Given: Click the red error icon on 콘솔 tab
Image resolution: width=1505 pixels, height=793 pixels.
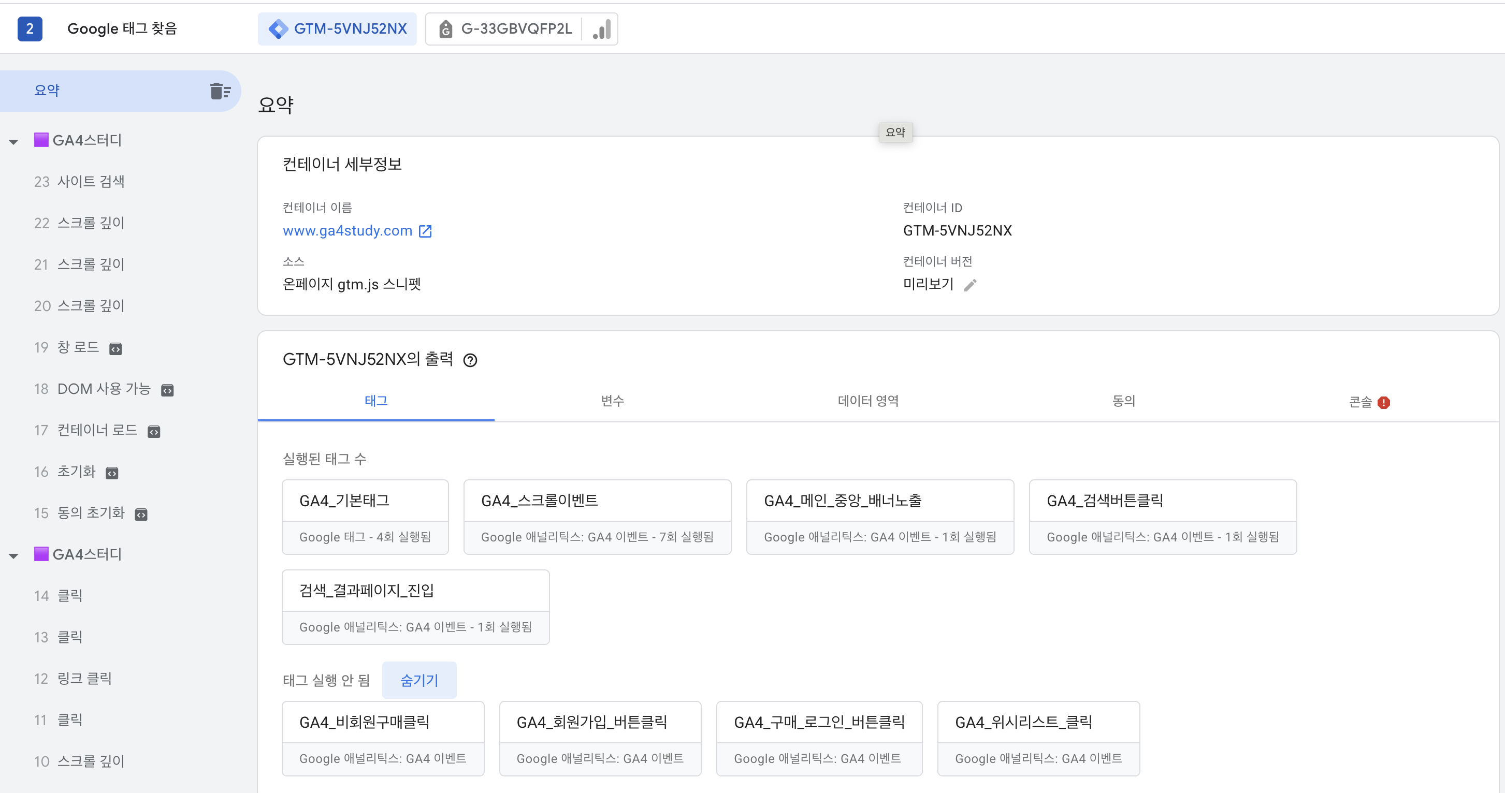Looking at the screenshot, I should click(x=1383, y=402).
